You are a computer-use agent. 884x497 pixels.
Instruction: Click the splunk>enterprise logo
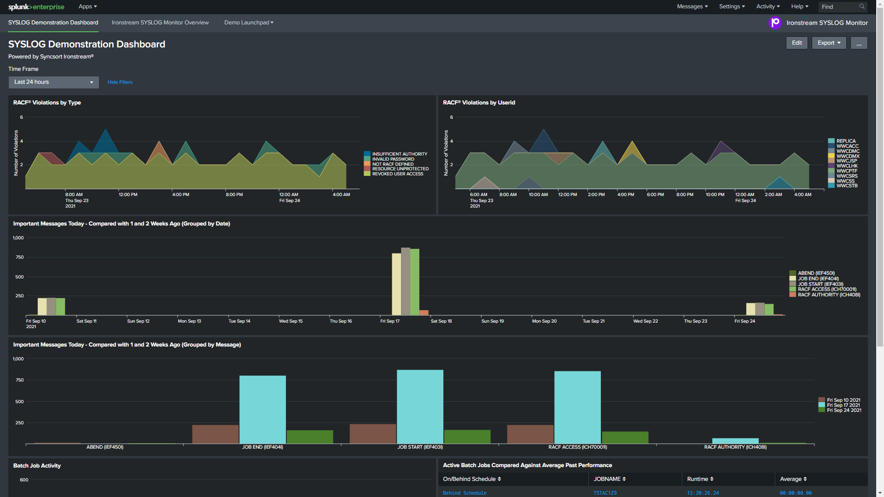pos(36,7)
